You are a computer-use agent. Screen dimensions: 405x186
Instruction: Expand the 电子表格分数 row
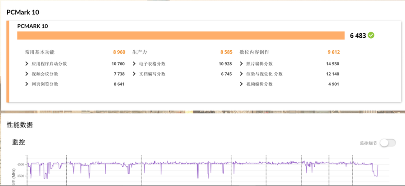point(135,64)
